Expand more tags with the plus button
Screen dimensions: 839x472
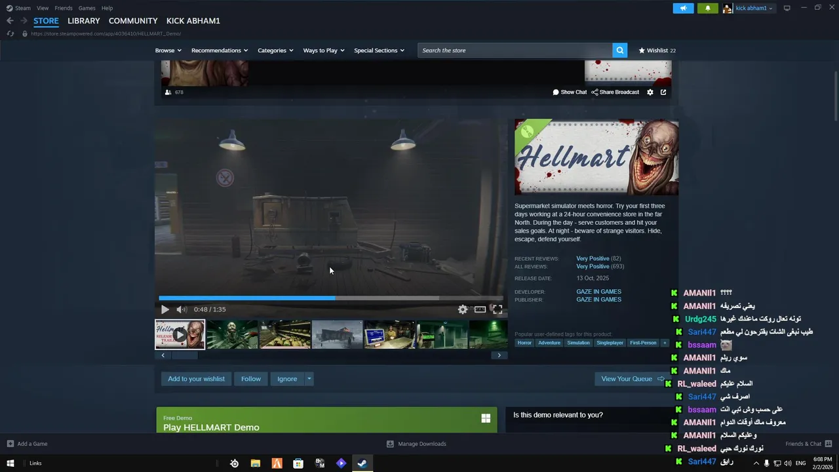tap(665, 343)
